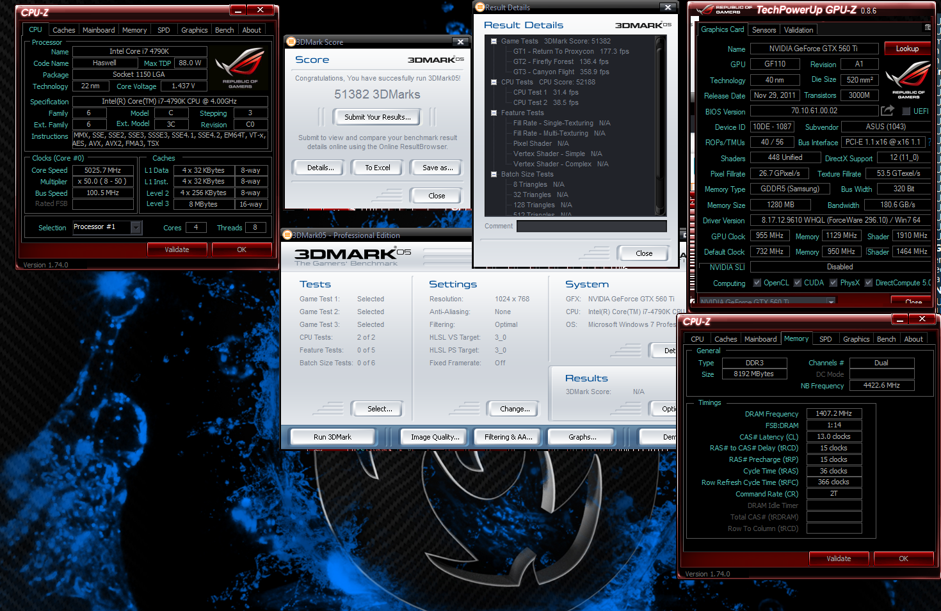
Task: Click Run 3DMark button
Action: (332, 437)
